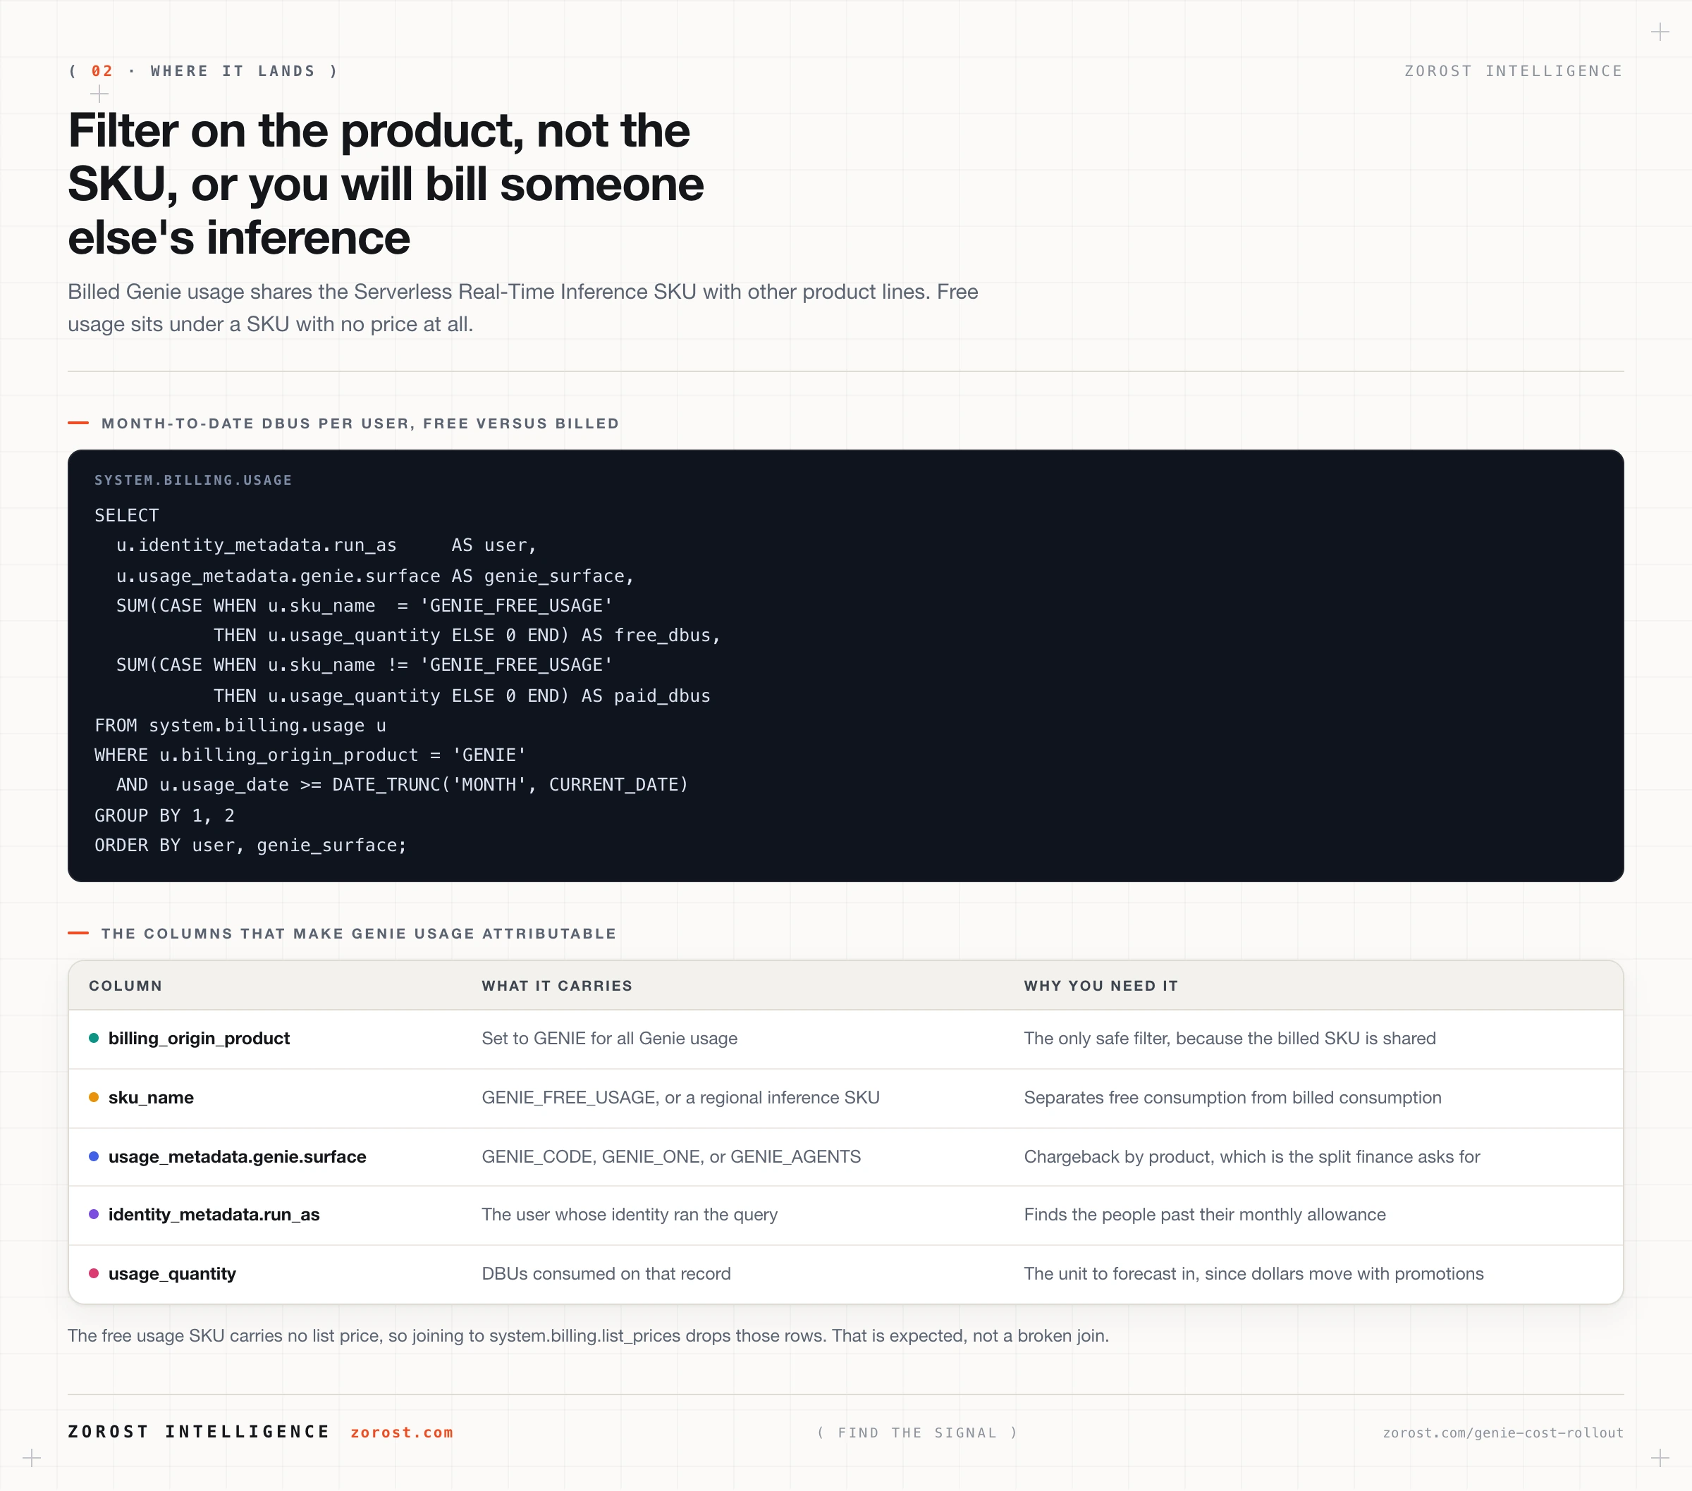This screenshot has height=1491, width=1692.
Task: Click the green dot beside billing_origin_product
Action: [94, 1039]
